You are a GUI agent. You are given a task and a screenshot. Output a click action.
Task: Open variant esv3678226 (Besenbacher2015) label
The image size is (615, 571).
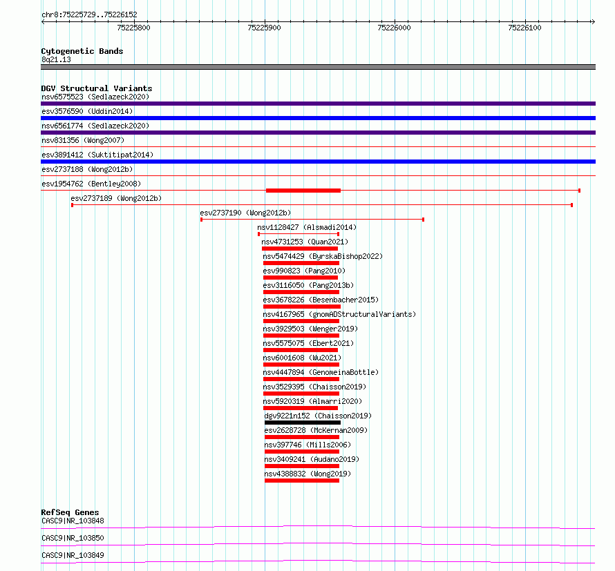click(321, 300)
